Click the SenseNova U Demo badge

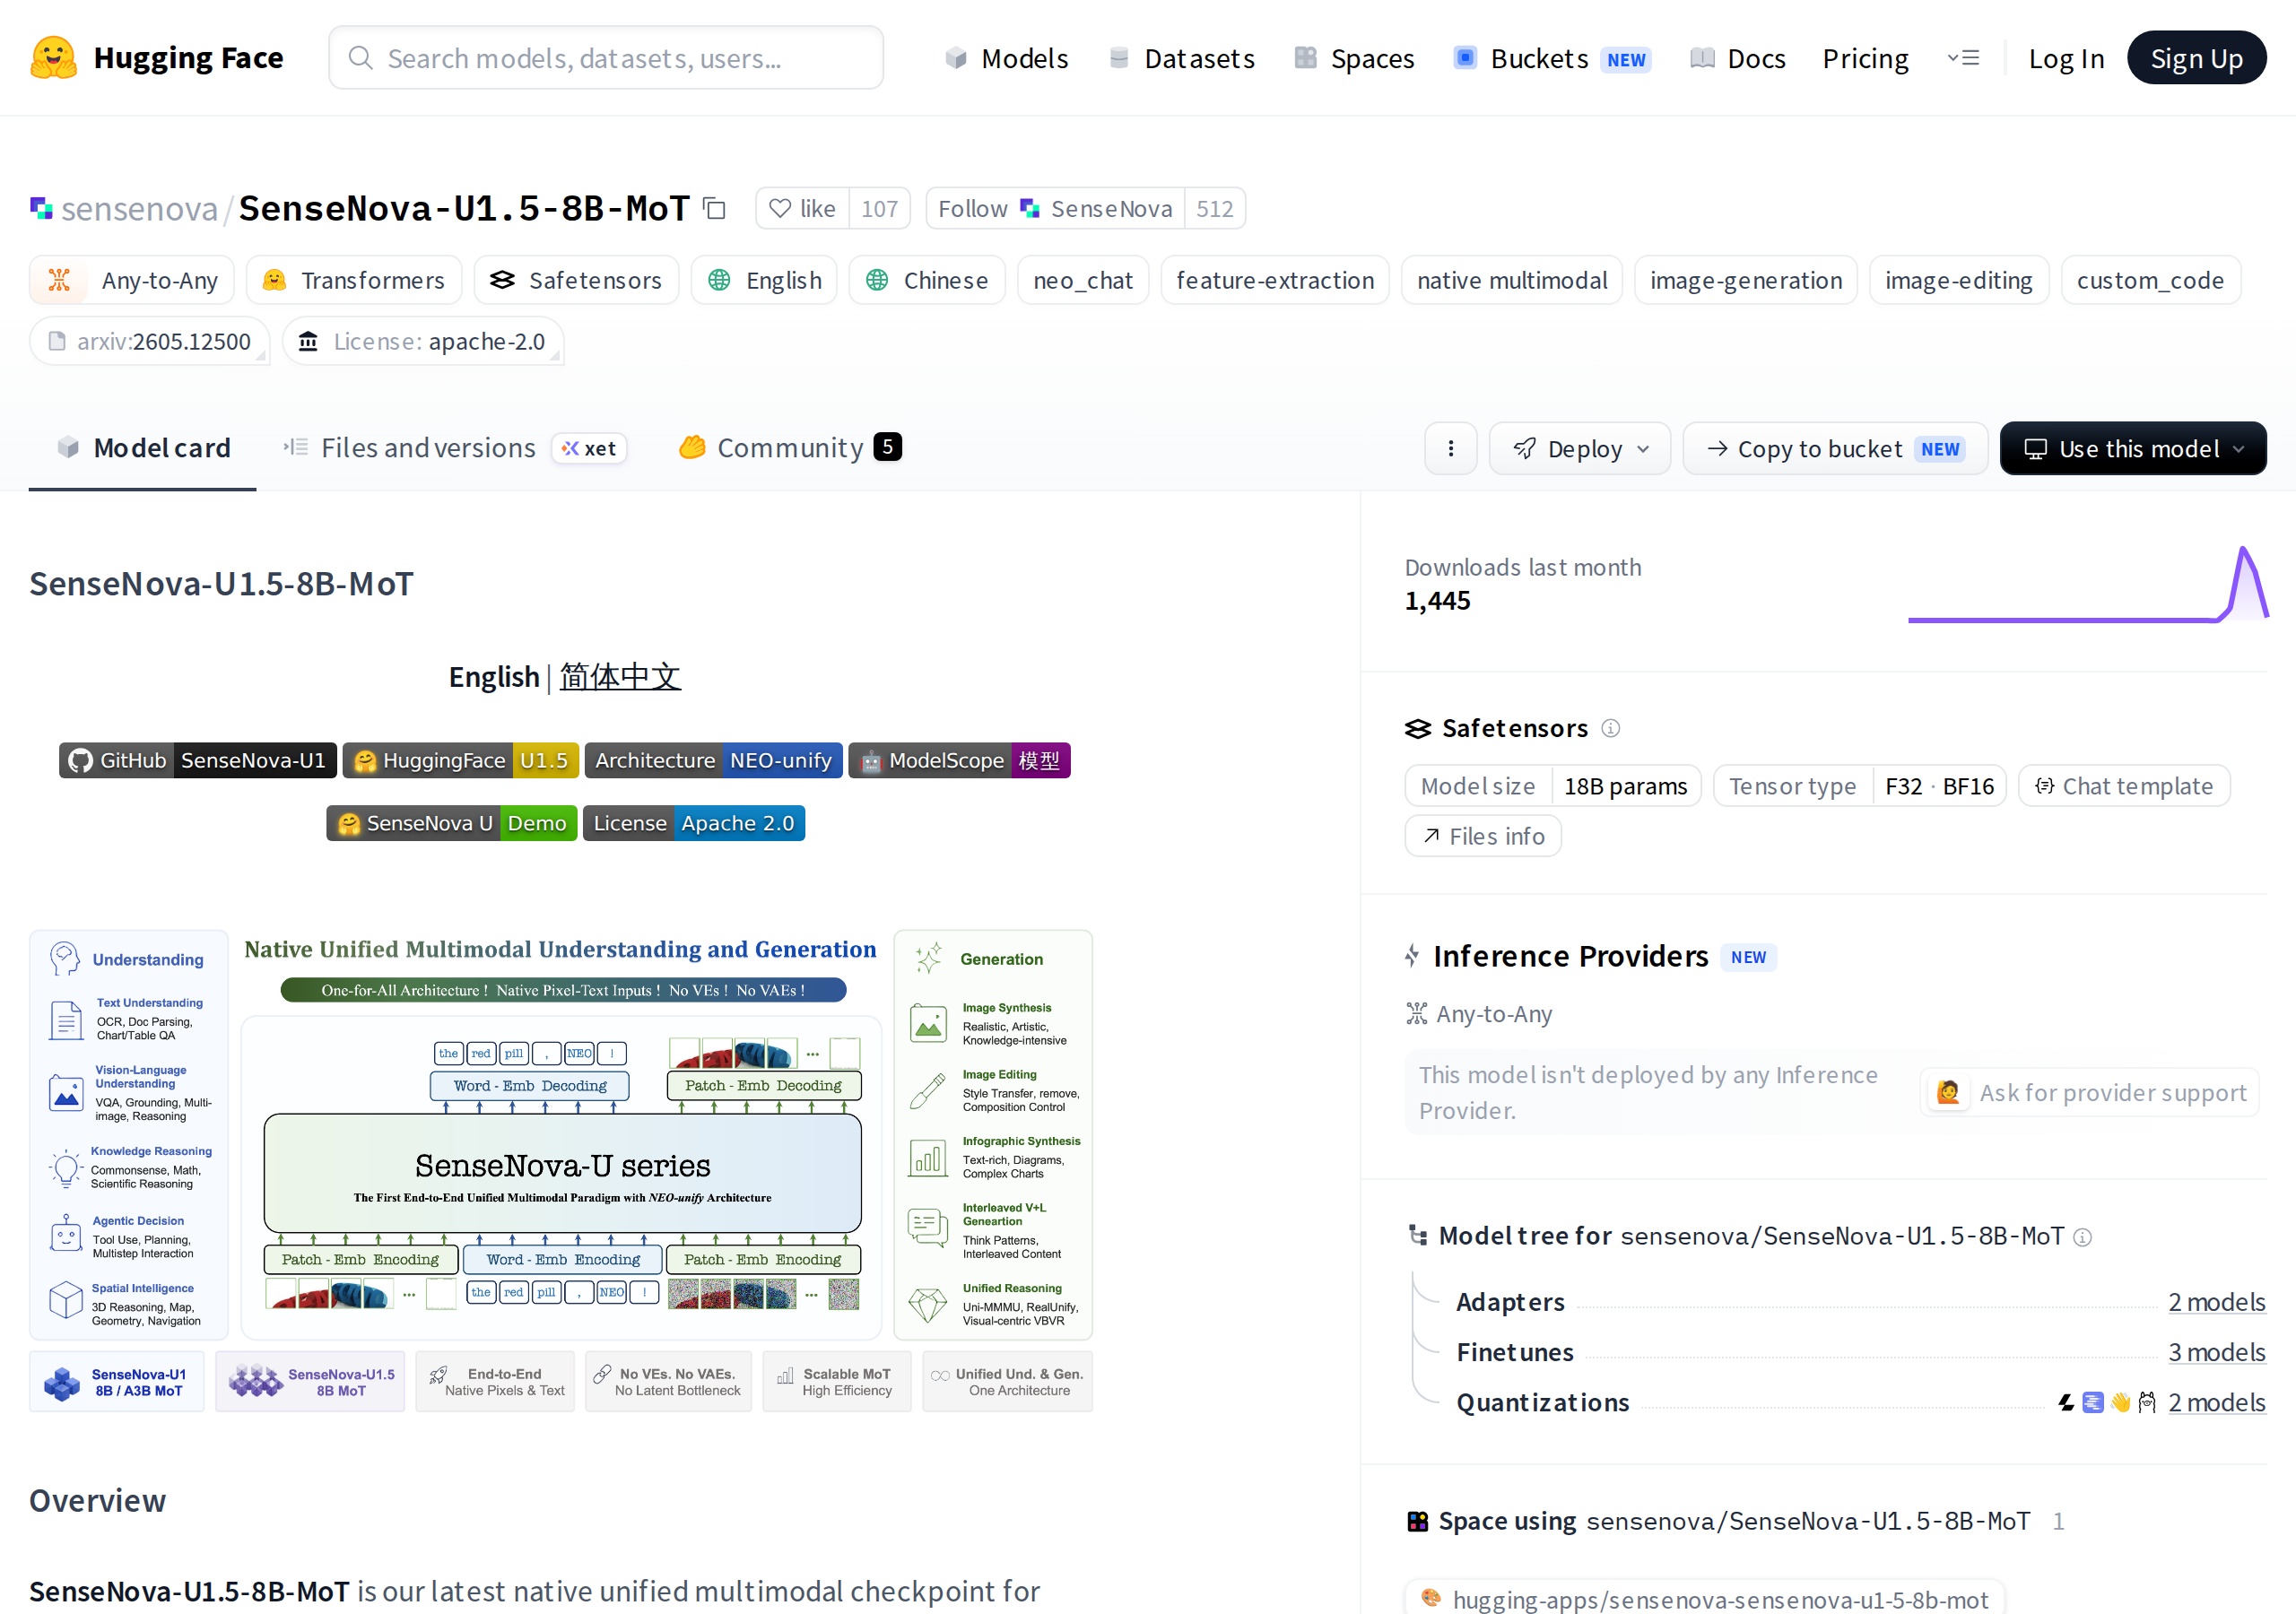452,823
